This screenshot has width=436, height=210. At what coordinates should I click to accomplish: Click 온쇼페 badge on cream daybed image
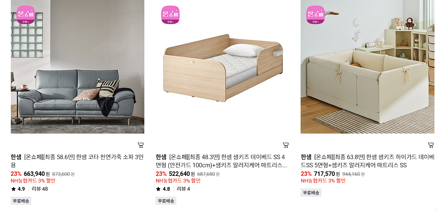click(x=315, y=15)
